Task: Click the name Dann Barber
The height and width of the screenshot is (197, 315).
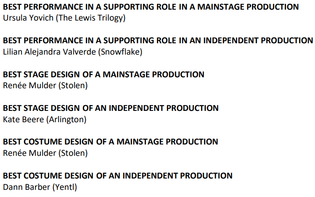Action: pos(26,187)
